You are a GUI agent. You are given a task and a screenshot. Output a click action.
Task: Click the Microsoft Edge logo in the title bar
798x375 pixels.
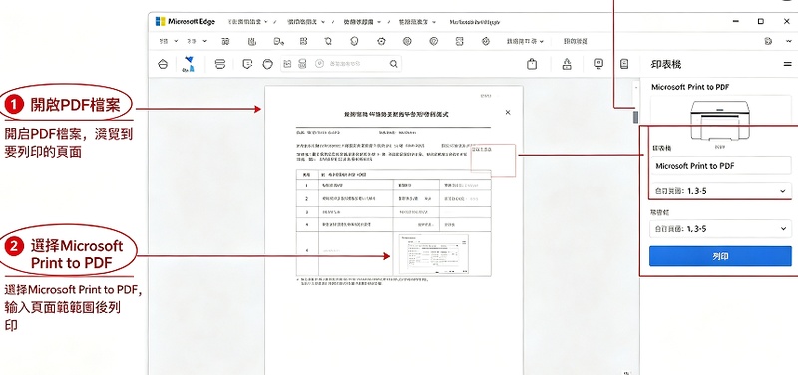pyautogui.click(x=161, y=21)
